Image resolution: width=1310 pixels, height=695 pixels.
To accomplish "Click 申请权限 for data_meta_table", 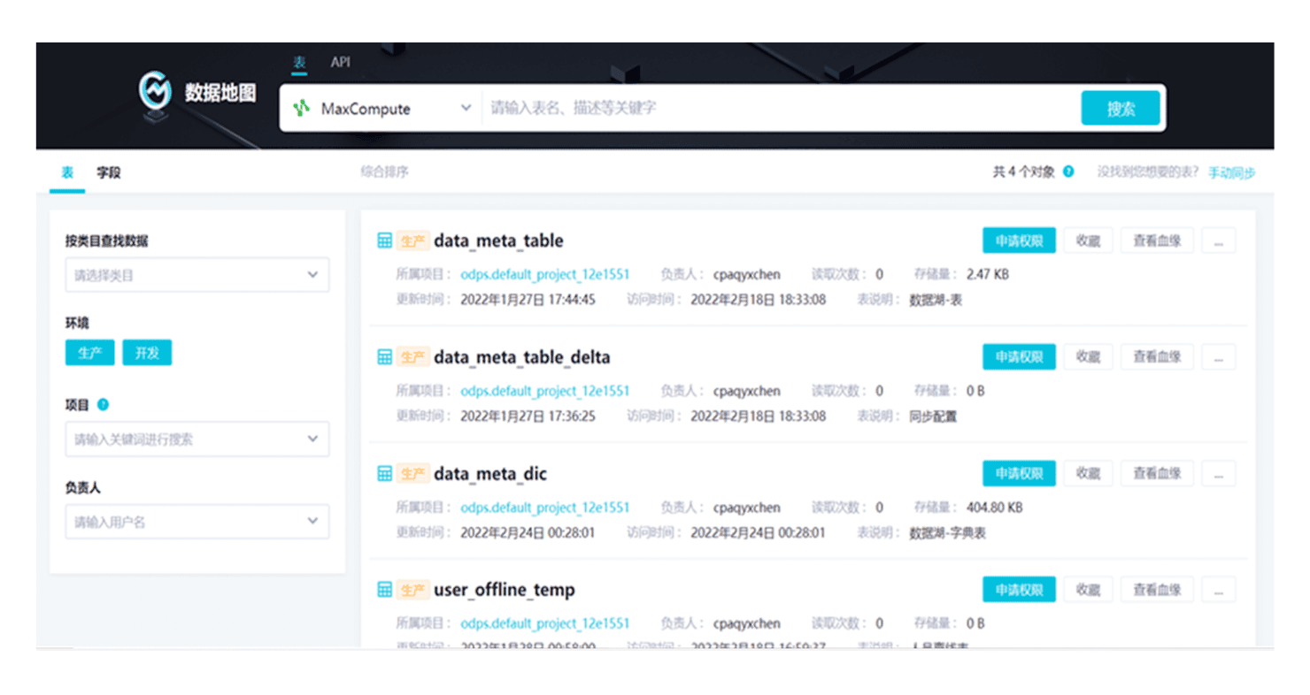I will (1019, 241).
